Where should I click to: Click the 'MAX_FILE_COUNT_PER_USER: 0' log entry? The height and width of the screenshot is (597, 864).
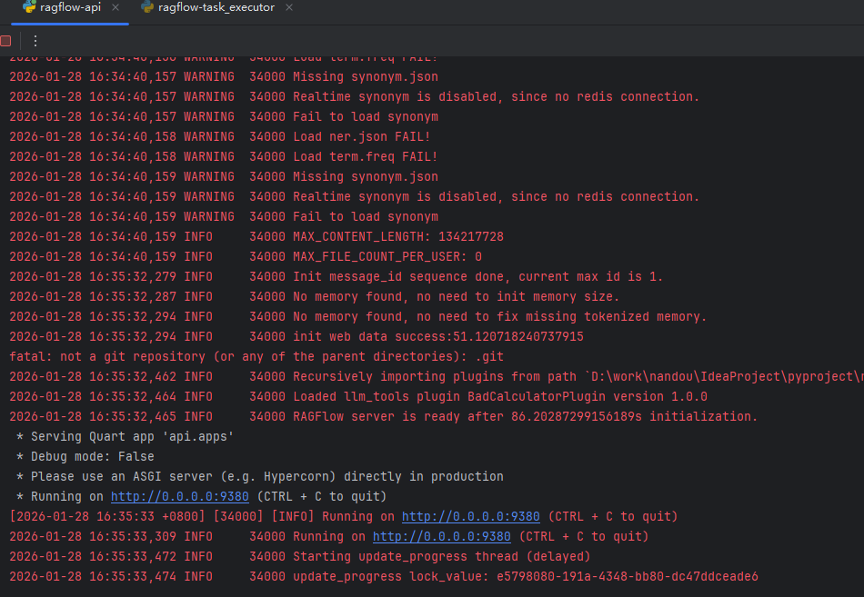tap(246, 256)
